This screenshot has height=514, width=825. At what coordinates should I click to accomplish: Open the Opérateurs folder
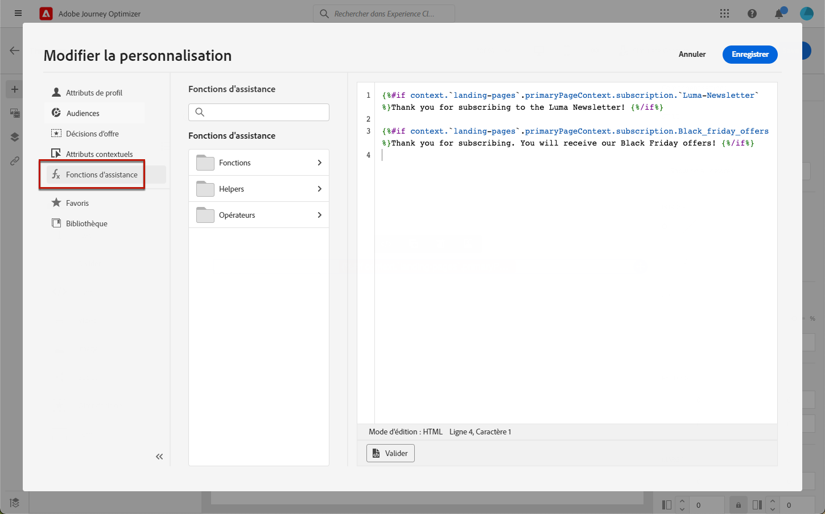pos(259,215)
